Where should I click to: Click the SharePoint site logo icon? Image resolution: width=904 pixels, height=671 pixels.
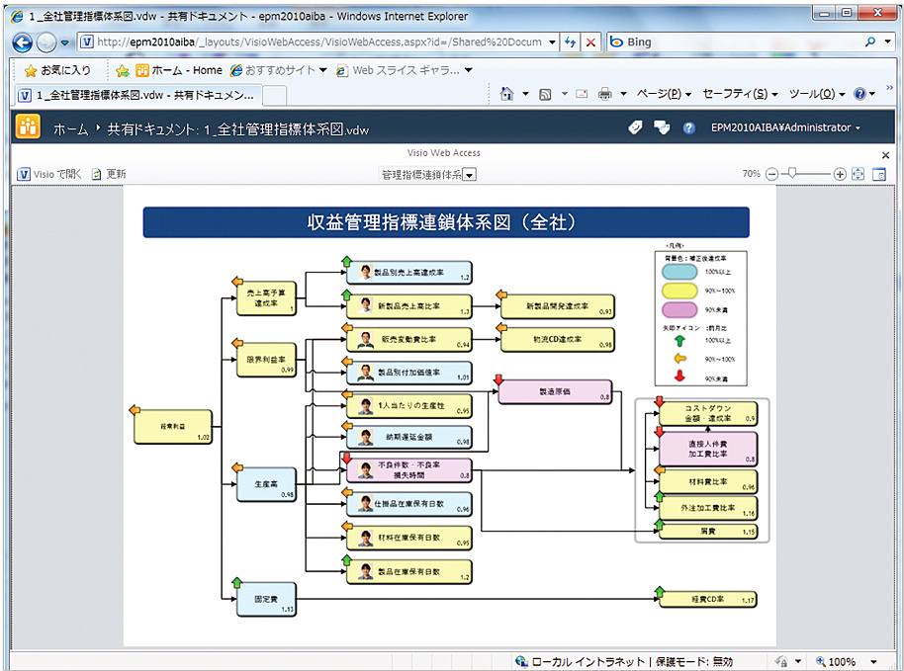(x=28, y=127)
